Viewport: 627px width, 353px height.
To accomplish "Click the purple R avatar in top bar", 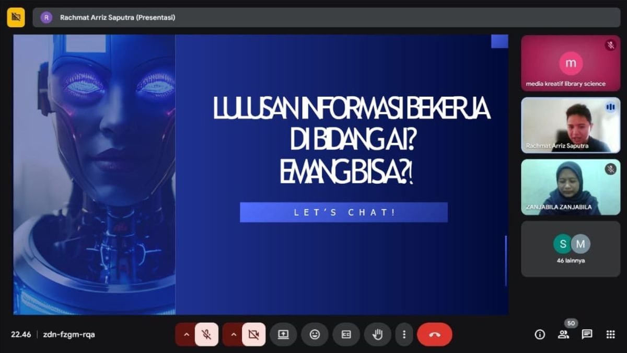I will click(47, 17).
